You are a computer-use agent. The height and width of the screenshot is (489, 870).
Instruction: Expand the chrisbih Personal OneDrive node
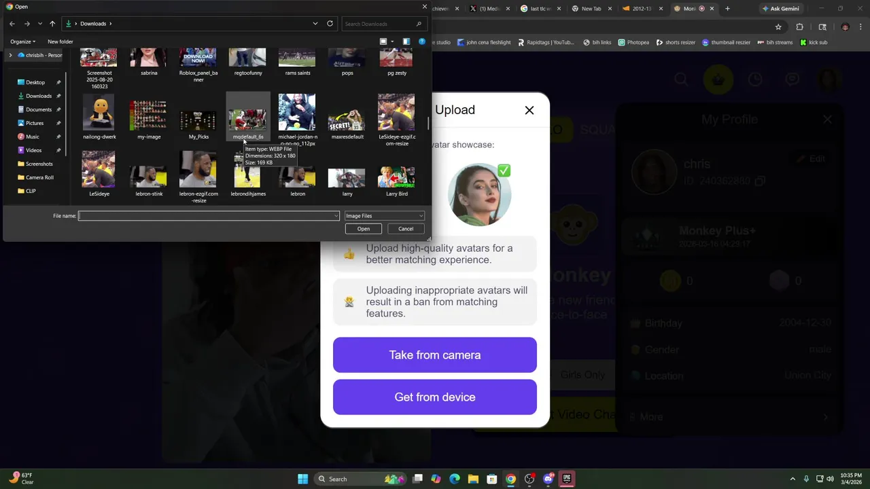(10, 55)
